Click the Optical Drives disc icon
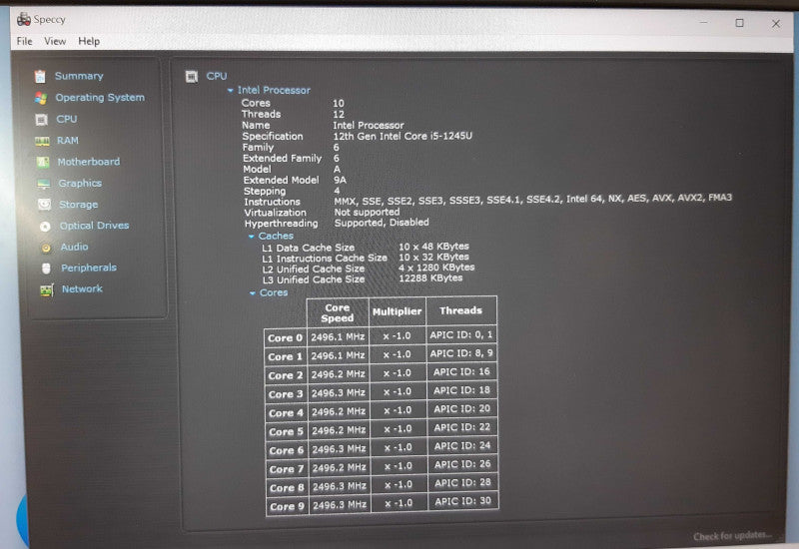This screenshot has height=549, width=799. pyautogui.click(x=45, y=227)
